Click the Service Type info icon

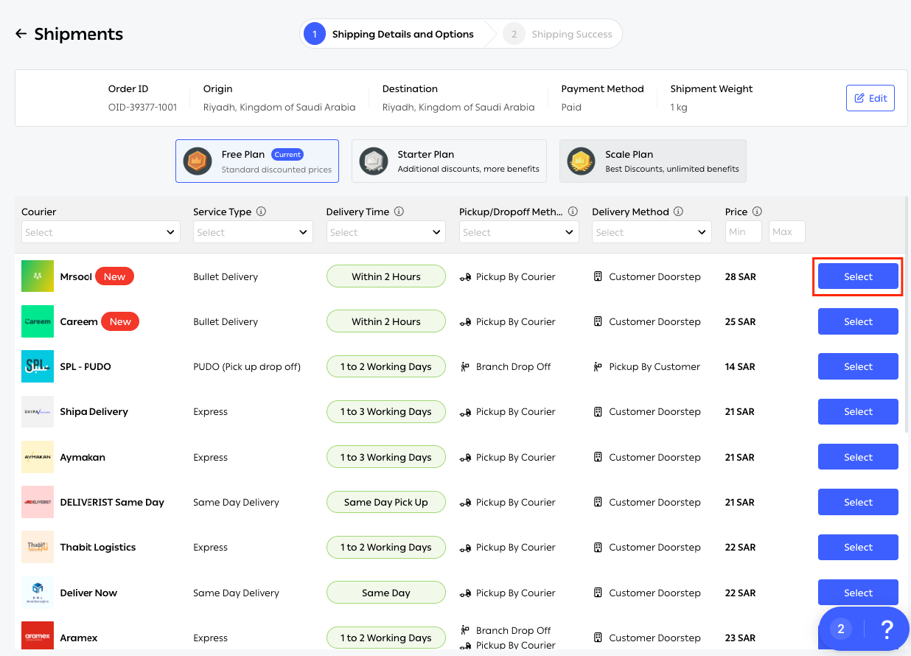pyautogui.click(x=262, y=212)
